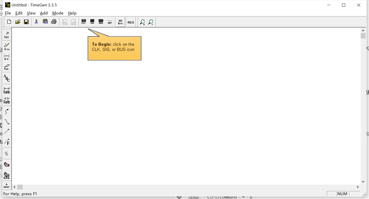Add a signal using the SIG toolbar icon
Screen dimensions: 369x199
tap(92, 22)
